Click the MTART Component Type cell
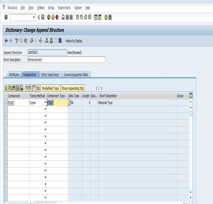Screen dimensions: 213x204 57,102
